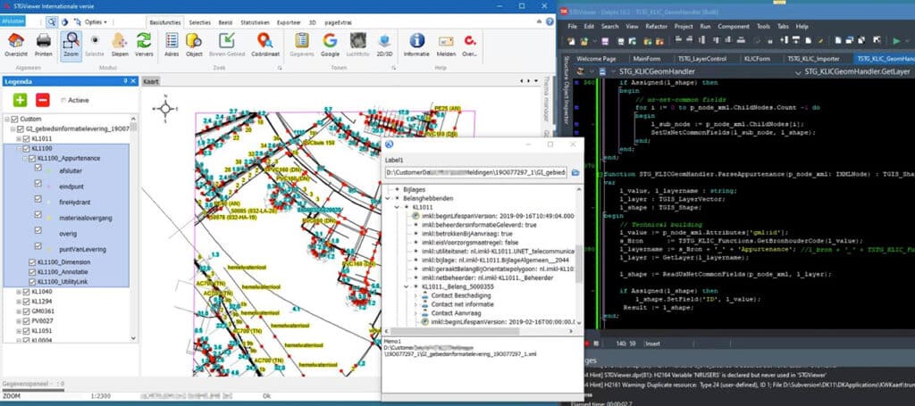Click the green Run arrow in Delphi toolbar
The height and width of the screenshot is (406, 915).
pyautogui.click(x=896, y=41)
